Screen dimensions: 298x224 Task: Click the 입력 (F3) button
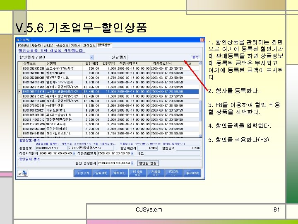click(101, 173)
